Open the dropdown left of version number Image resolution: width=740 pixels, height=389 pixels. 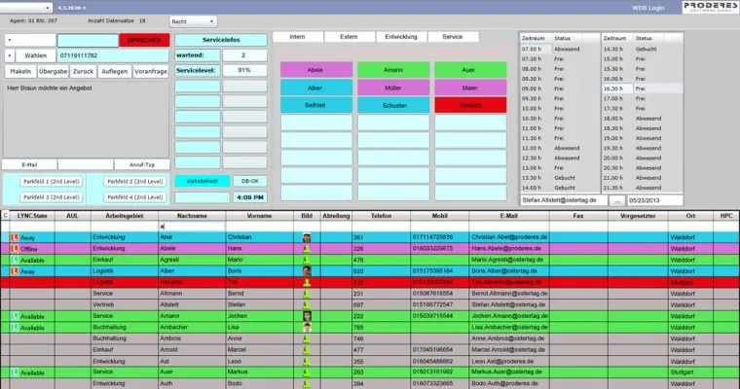(26, 8)
